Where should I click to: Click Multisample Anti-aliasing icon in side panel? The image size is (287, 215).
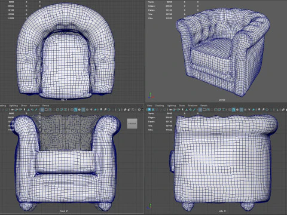point(267,110)
